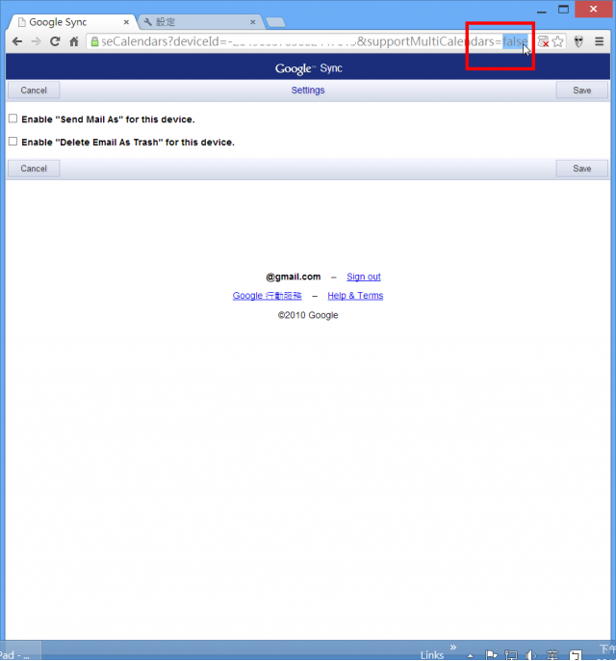
Task: Close the Google Sync tab
Action: [x=126, y=22]
